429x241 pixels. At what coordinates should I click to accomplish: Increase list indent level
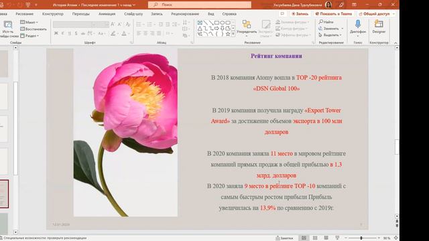pyautogui.click(x=168, y=24)
